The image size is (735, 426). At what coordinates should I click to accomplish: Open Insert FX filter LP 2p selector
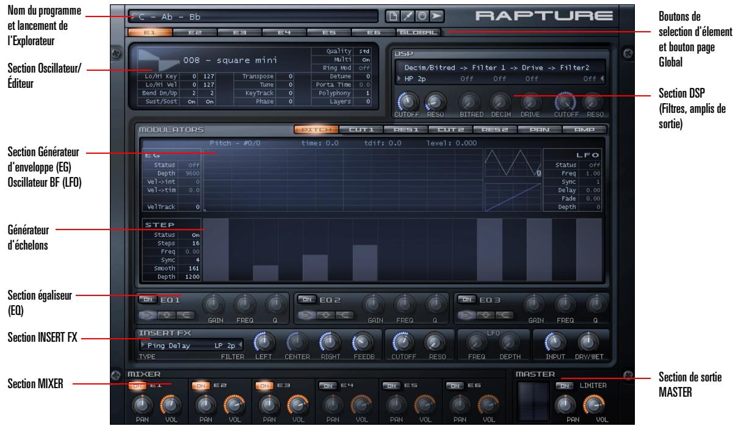pyautogui.click(x=227, y=345)
